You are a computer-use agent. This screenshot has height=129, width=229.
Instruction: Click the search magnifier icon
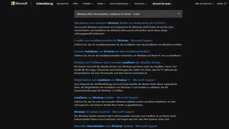tap(225, 4)
